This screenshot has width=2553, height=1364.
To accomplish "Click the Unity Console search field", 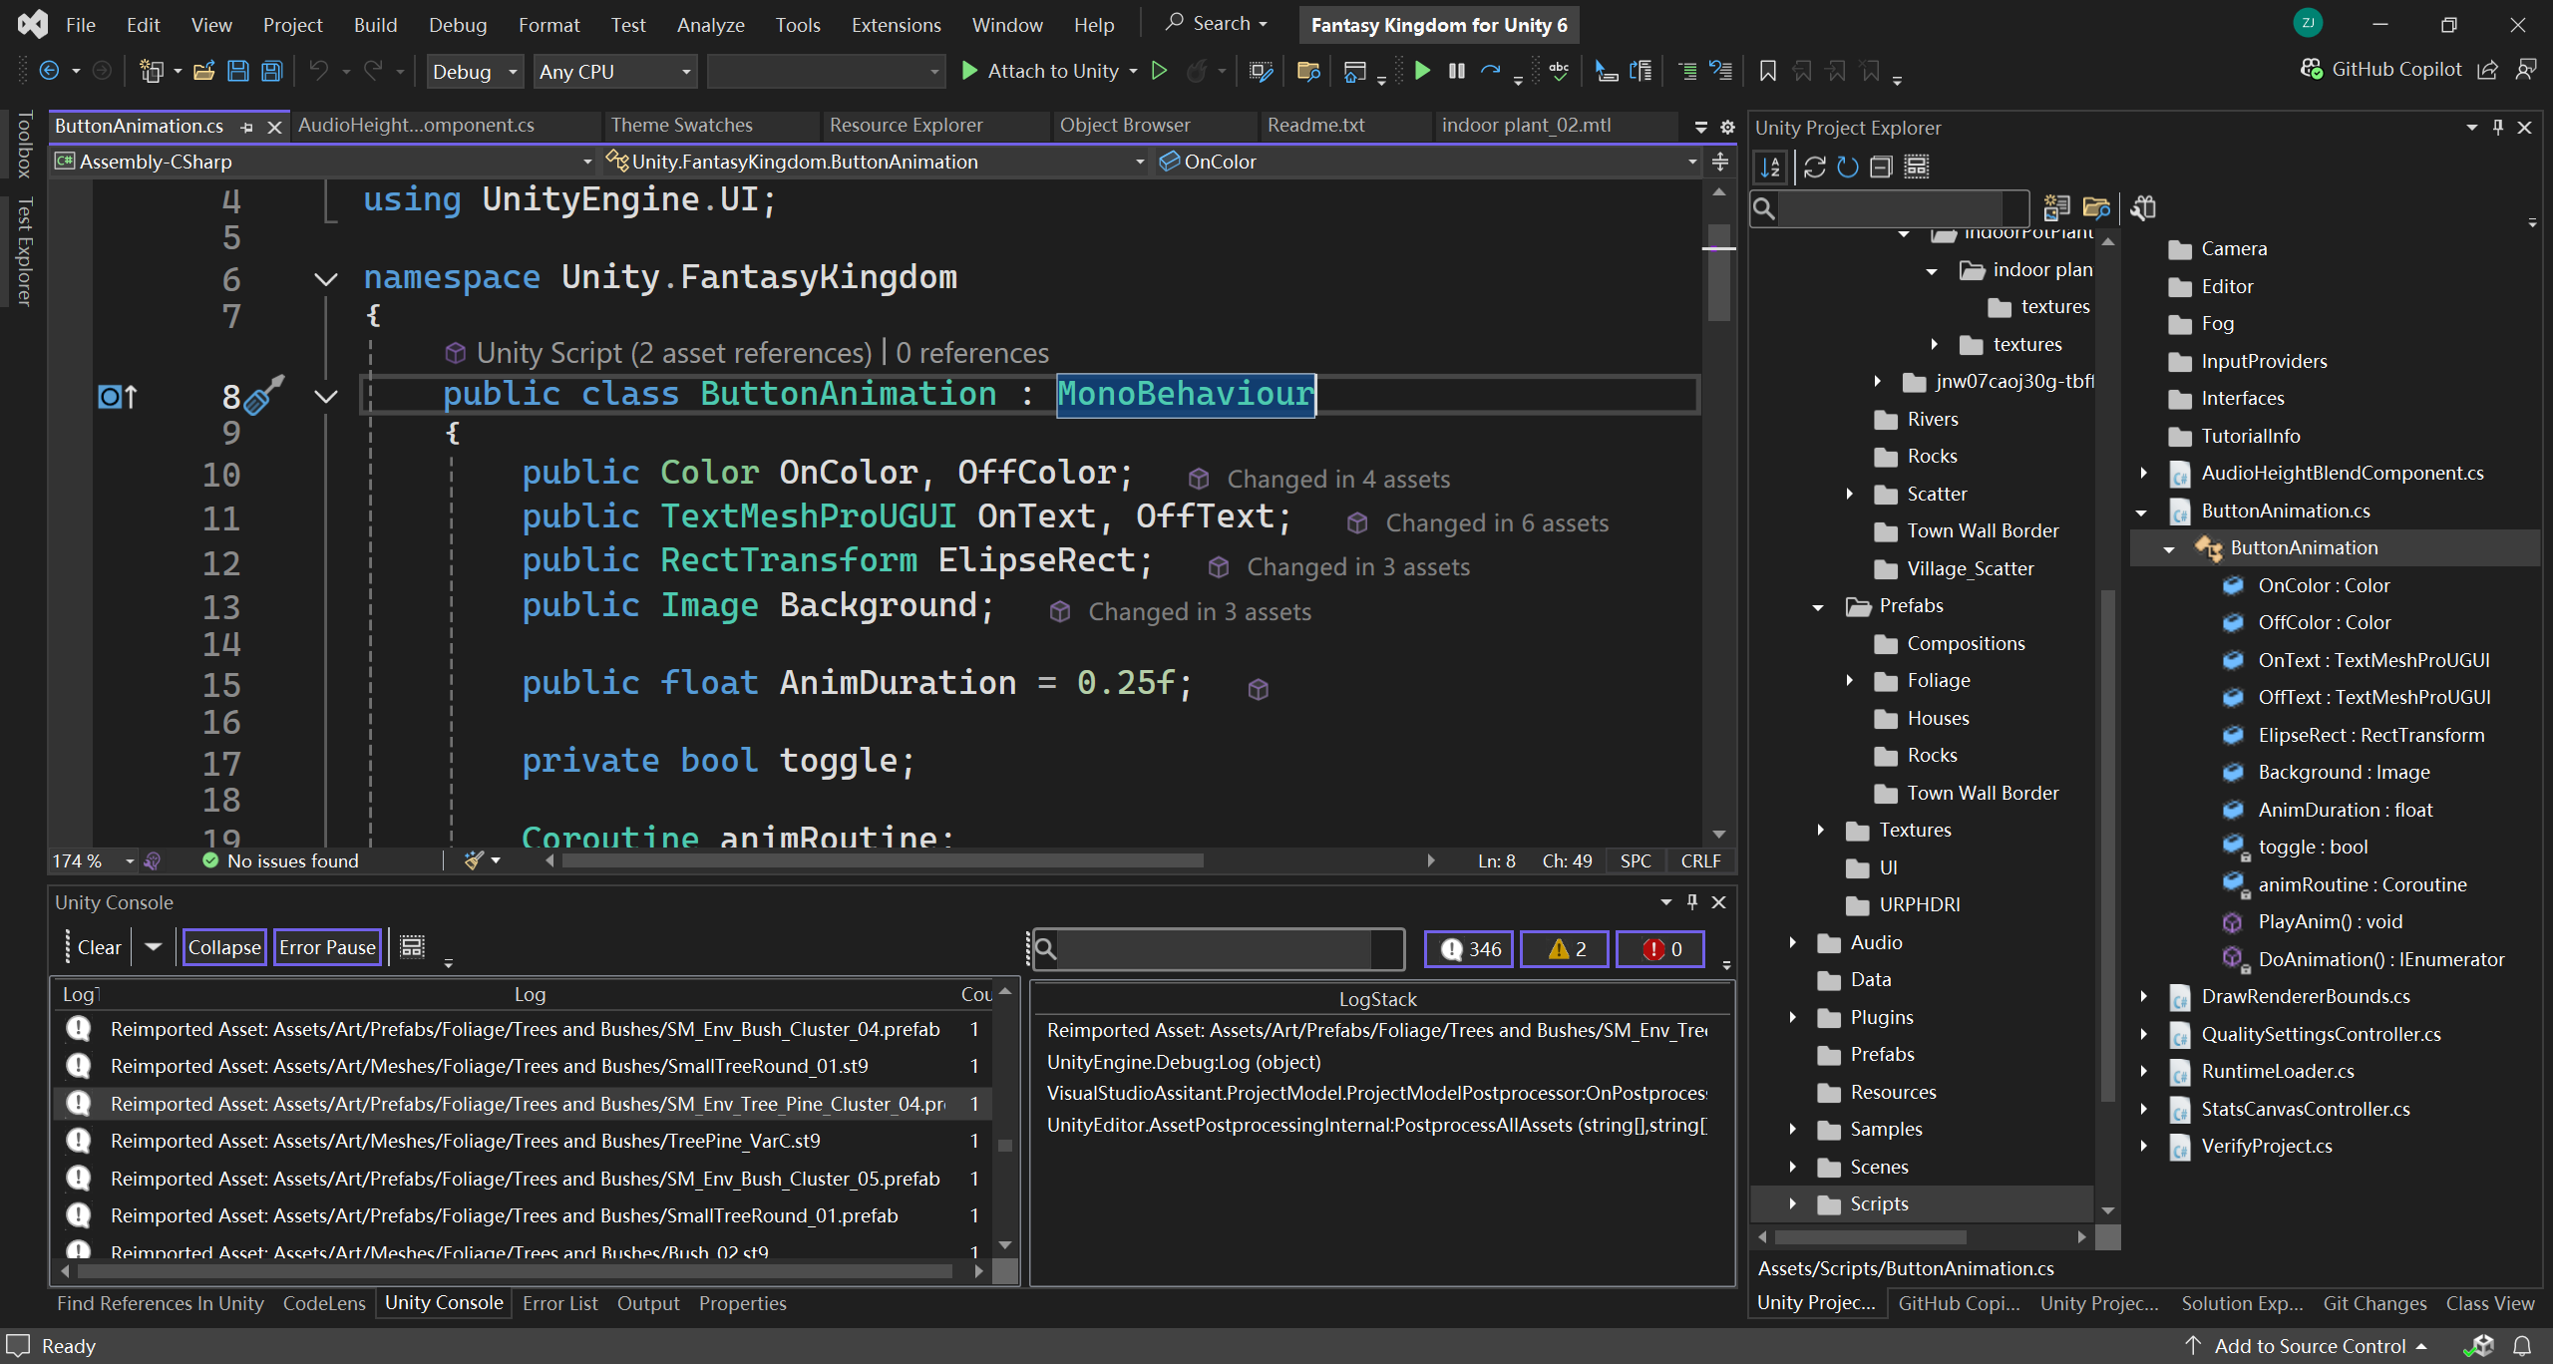I will tap(1214, 949).
